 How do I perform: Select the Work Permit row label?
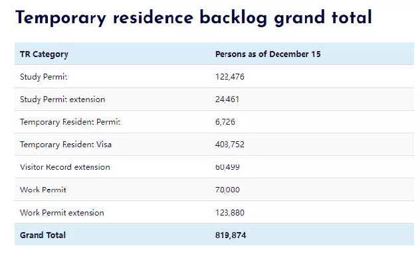(x=43, y=190)
